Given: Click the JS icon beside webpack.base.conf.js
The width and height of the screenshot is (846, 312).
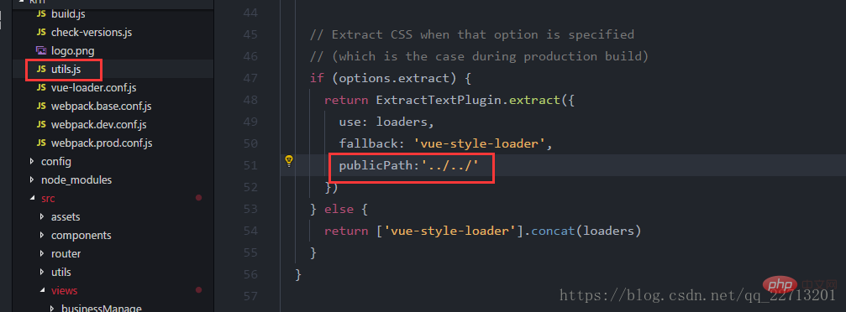Looking at the screenshot, I should [41, 107].
